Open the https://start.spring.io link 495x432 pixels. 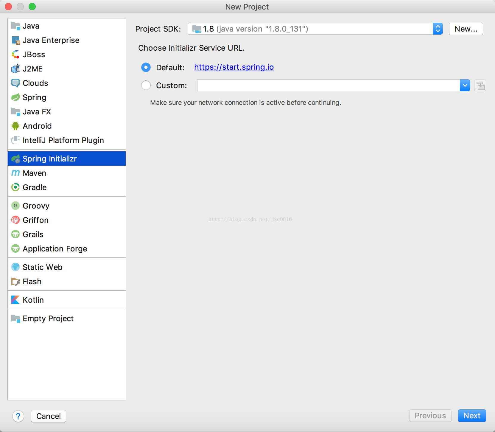[x=234, y=67]
